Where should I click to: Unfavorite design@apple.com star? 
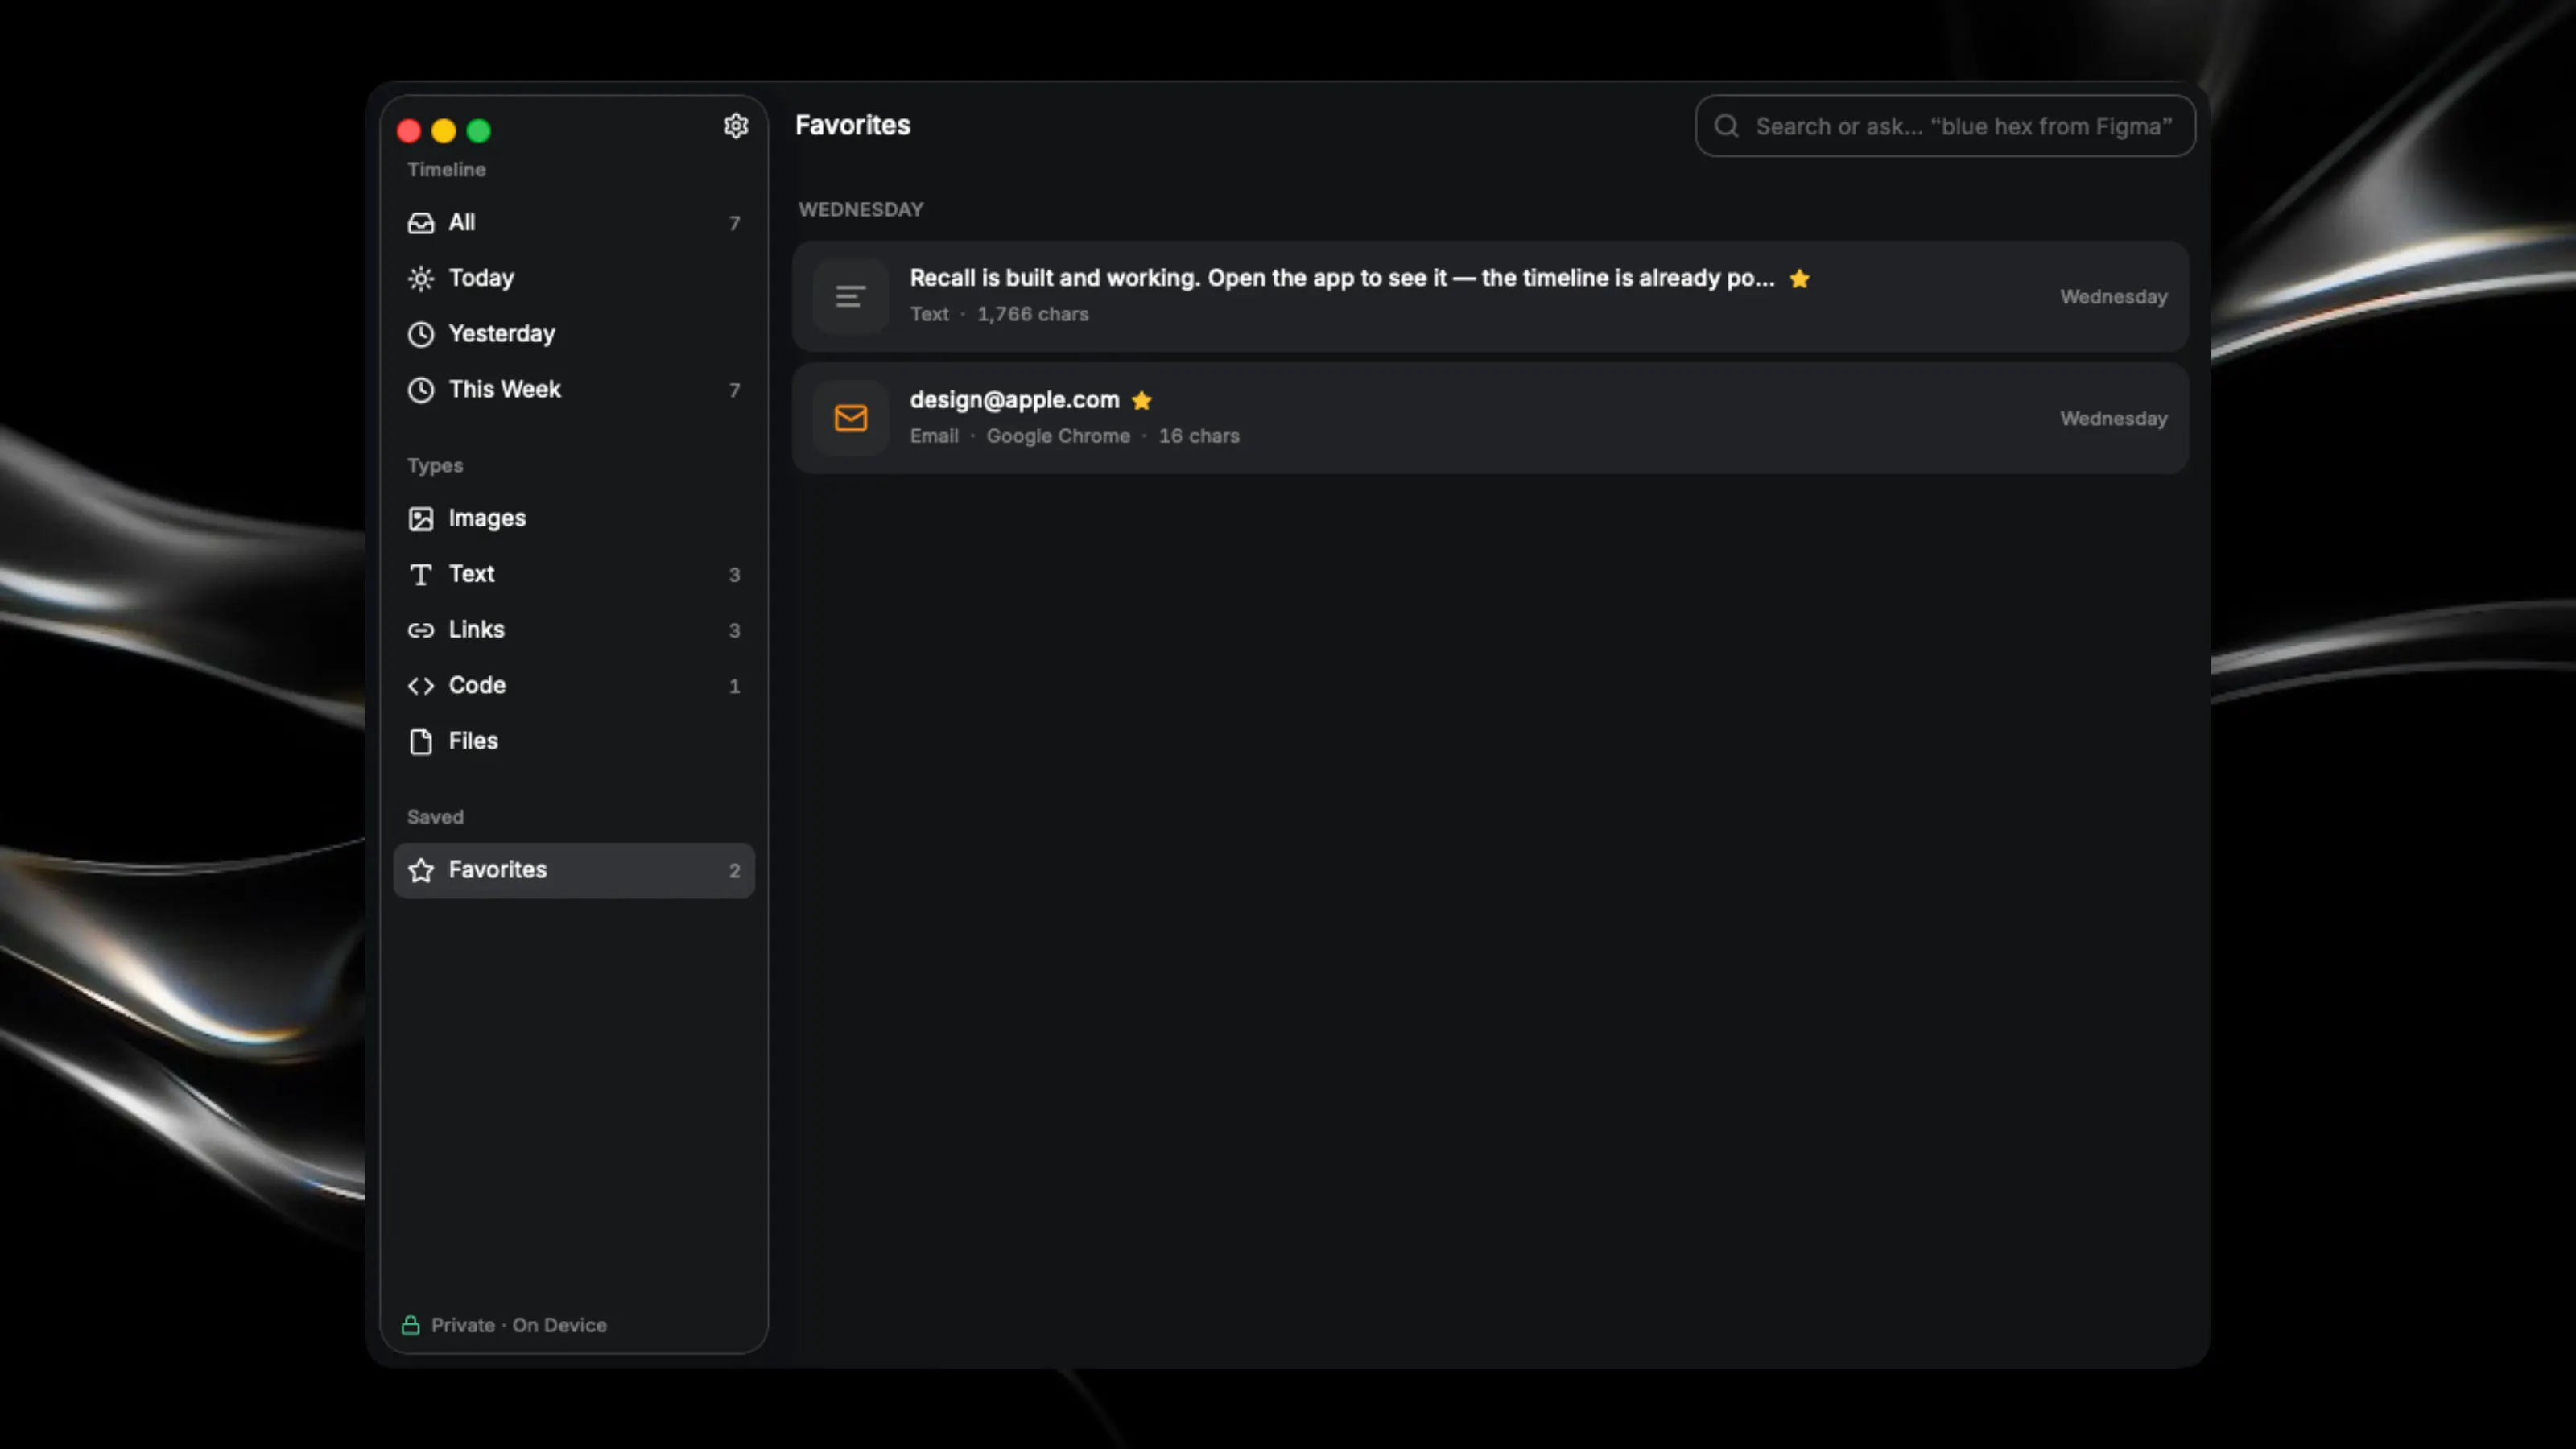click(x=1141, y=401)
